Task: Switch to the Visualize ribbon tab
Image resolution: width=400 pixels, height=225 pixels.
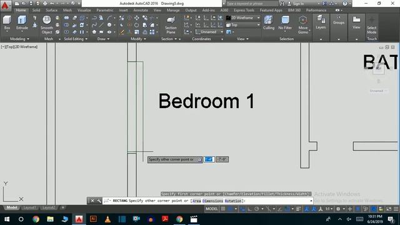Action: coord(84,10)
